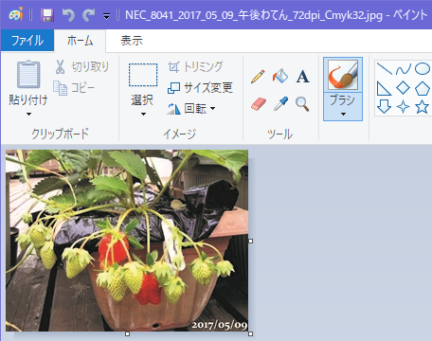Click the ブラシ brush icon

pyautogui.click(x=343, y=75)
